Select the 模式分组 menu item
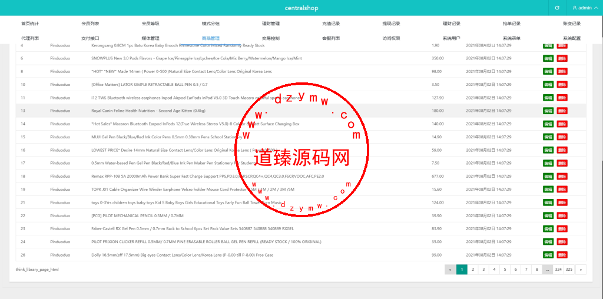603x299 pixels. (x=211, y=24)
